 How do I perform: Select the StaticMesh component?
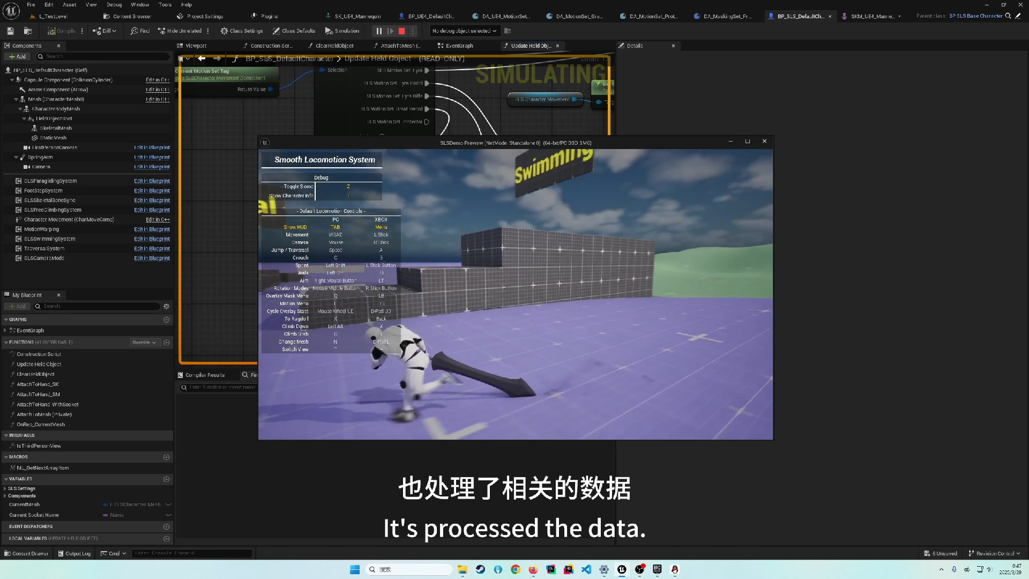coord(53,138)
